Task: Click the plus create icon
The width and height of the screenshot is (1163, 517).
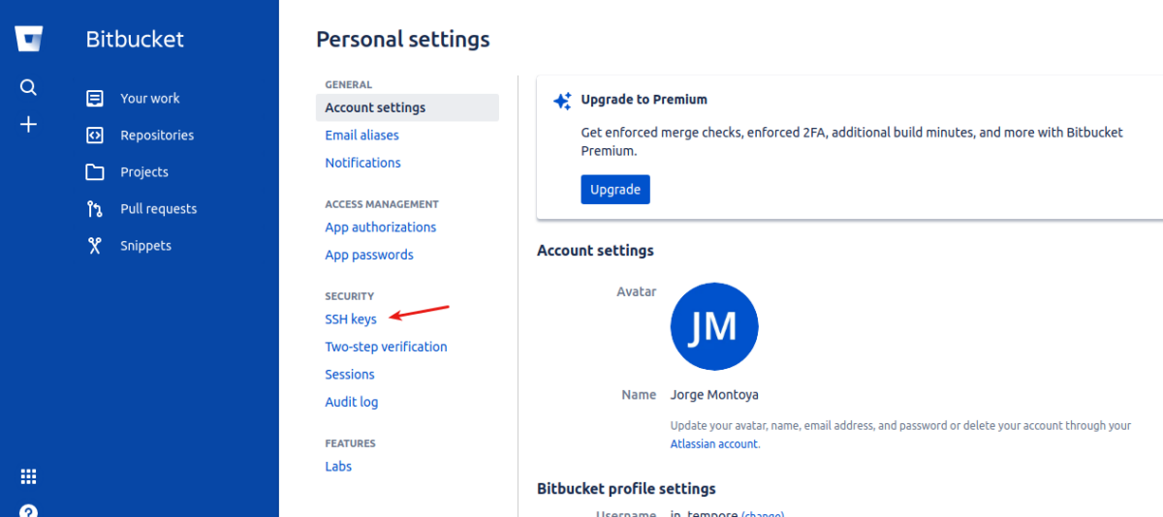Action: click(x=29, y=125)
